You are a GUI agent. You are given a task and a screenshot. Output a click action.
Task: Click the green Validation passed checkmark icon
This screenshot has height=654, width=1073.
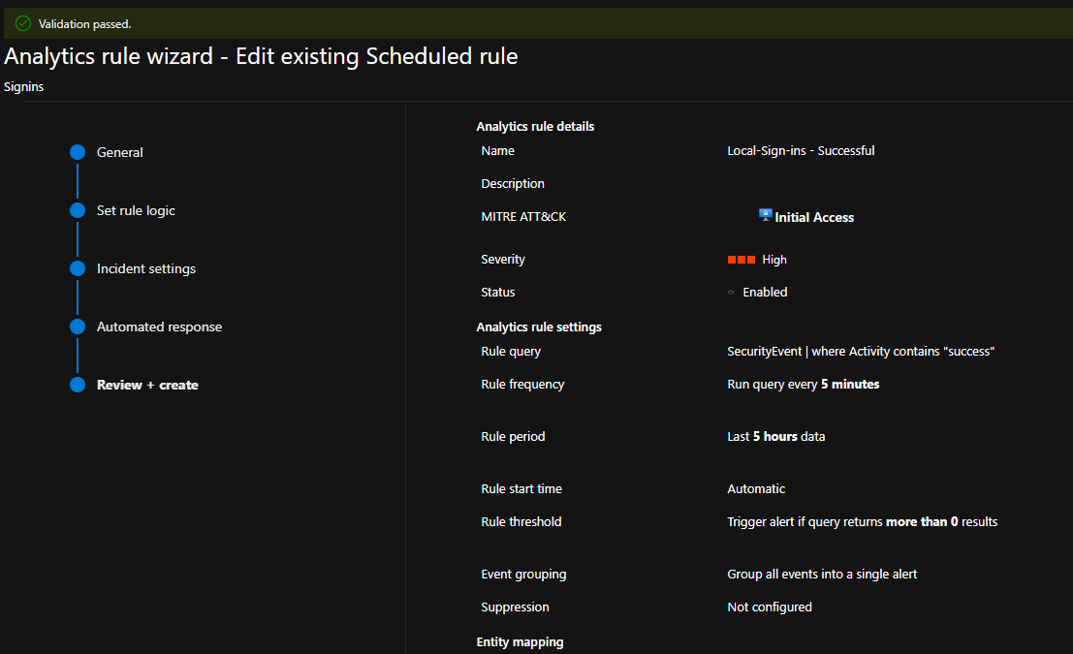pyautogui.click(x=23, y=24)
